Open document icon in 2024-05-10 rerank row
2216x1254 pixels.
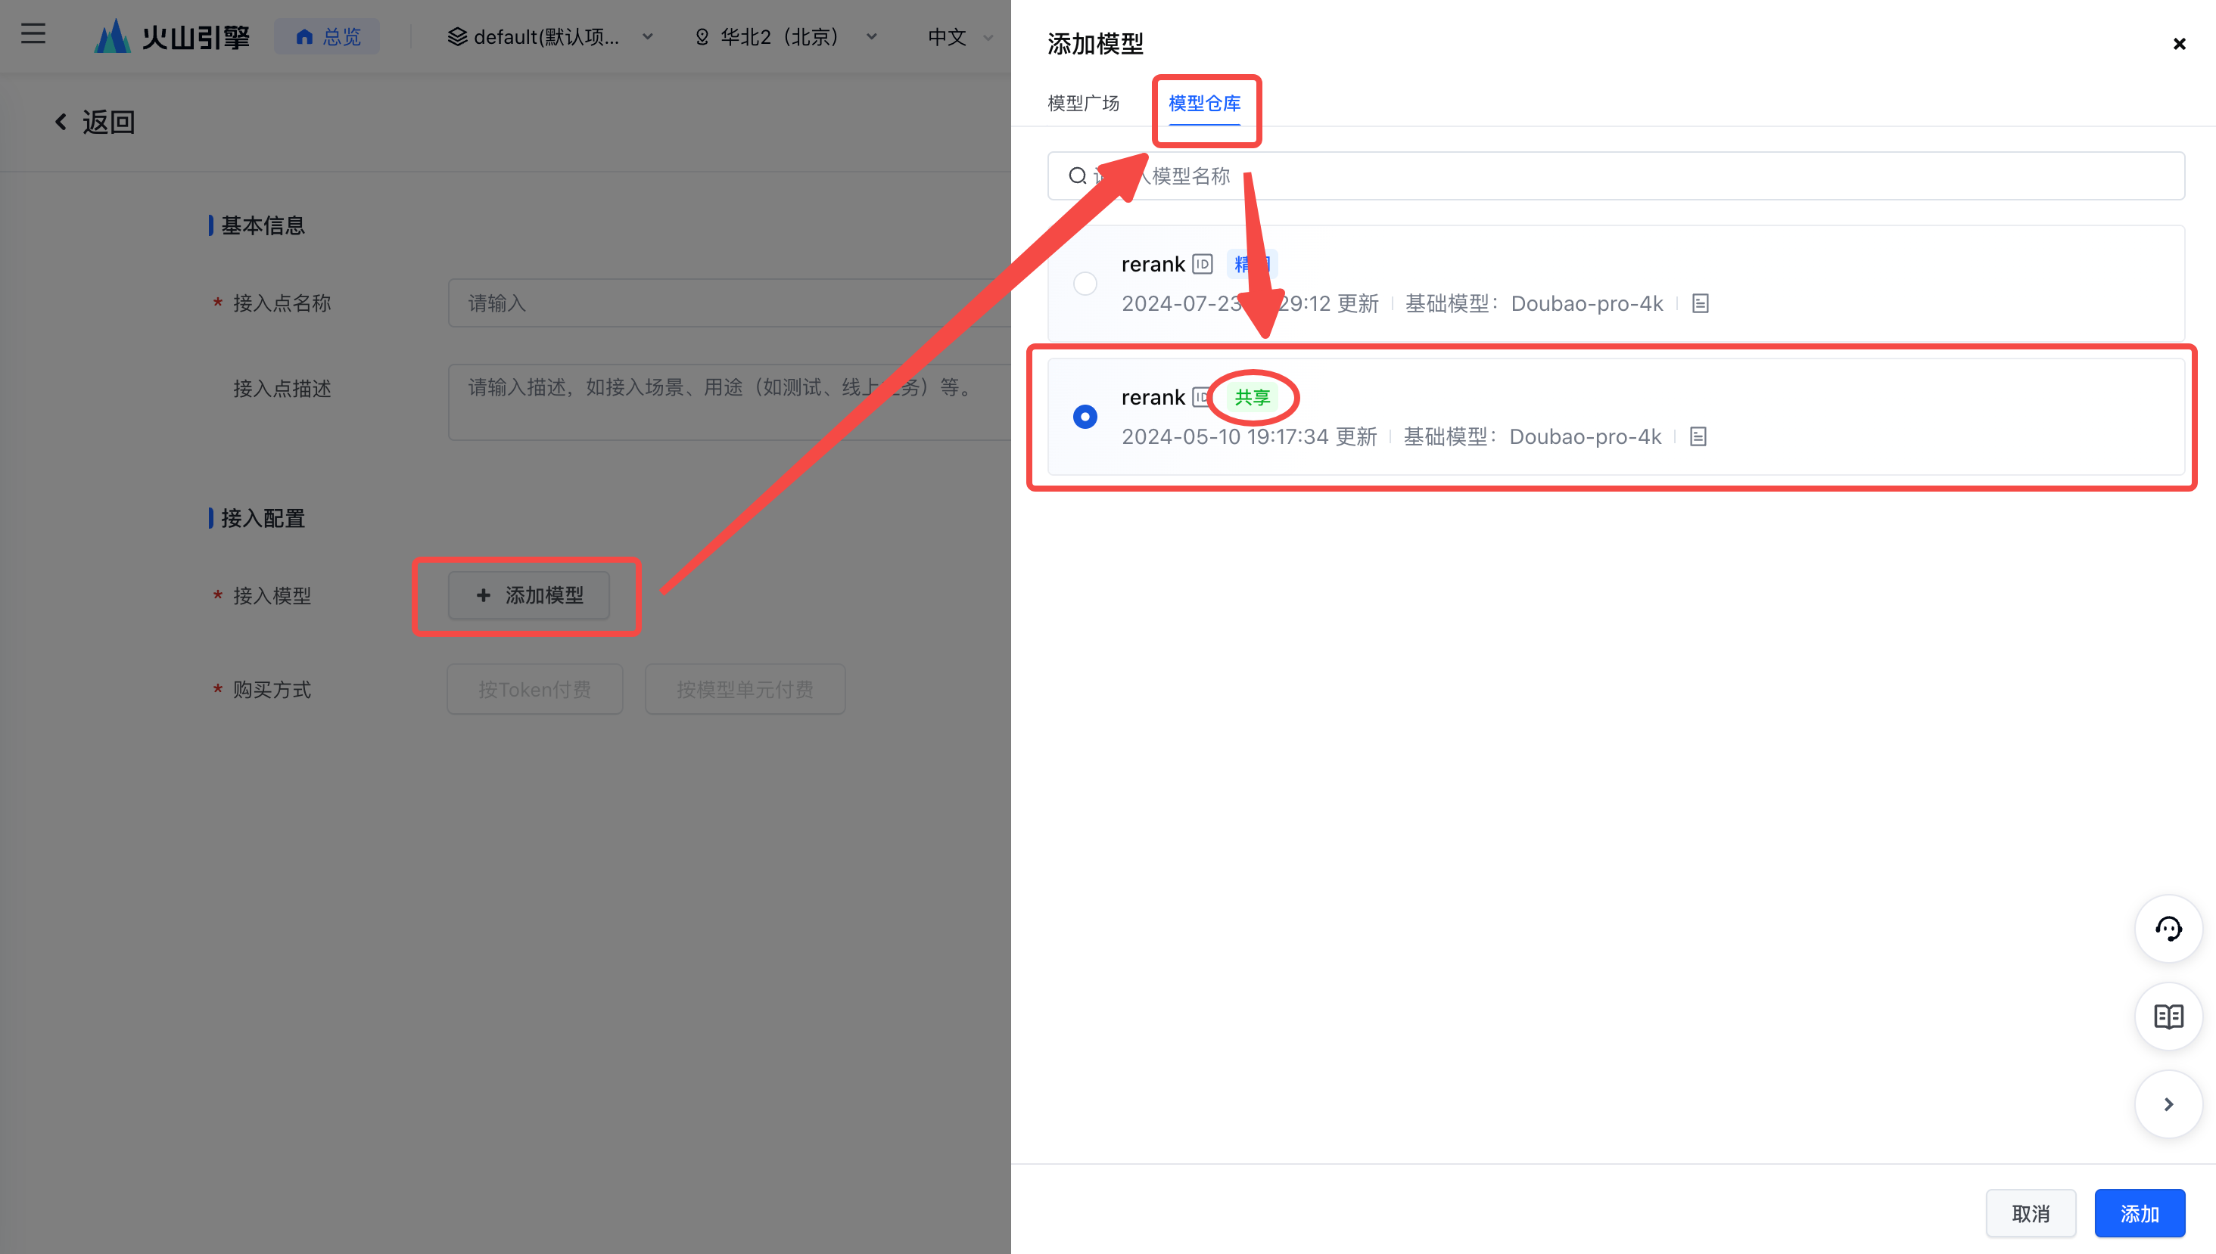point(1698,436)
